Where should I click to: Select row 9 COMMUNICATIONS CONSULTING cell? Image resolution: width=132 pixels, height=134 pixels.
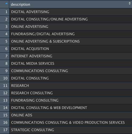[71, 71]
